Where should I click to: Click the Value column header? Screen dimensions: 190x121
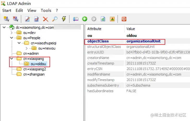[x=130, y=29]
